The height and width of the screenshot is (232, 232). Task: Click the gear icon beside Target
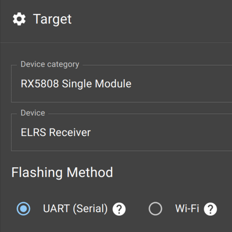[x=19, y=19]
